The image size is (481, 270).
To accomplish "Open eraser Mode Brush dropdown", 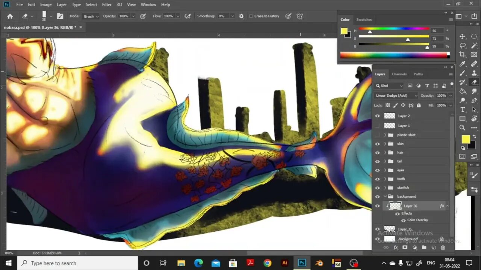I will (91, 16).
